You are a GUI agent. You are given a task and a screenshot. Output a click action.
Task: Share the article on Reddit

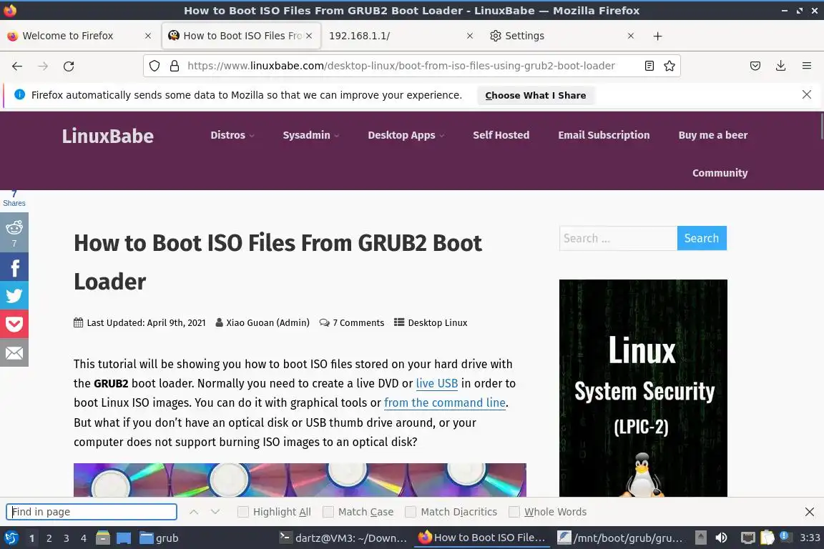pos(14,233)
